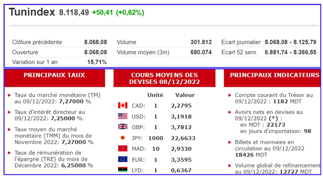The image size is (323, 180).
Task: Click the Canadian flag icon for CAD
Action: (x=122, y=105)
